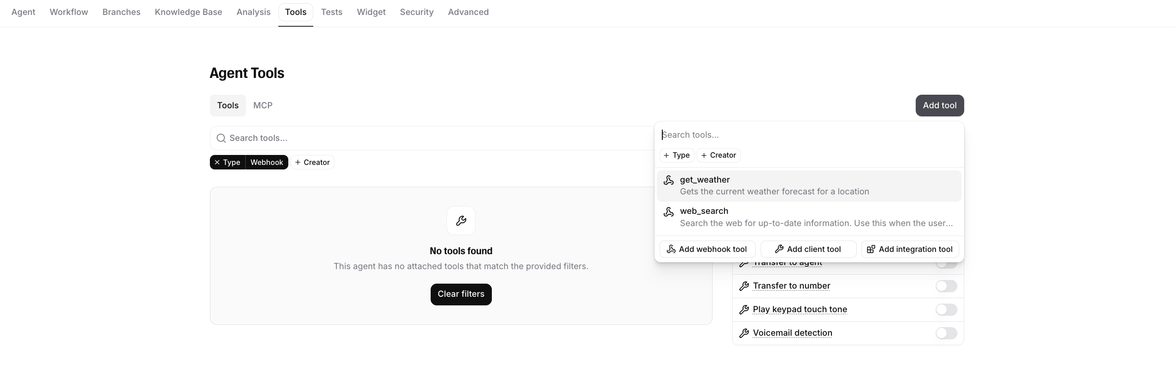Open the Knowledge Base tab
1175x367 pixels.
pyautogui.click(x=189, y=12)
